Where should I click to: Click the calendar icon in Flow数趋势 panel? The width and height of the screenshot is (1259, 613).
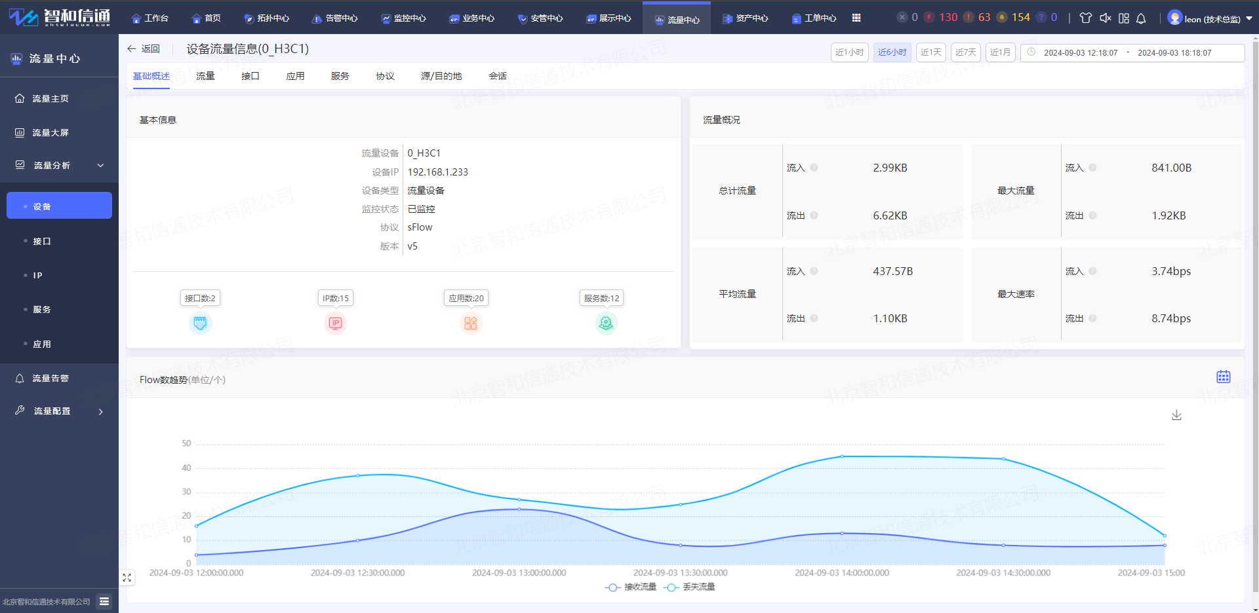1223,377
